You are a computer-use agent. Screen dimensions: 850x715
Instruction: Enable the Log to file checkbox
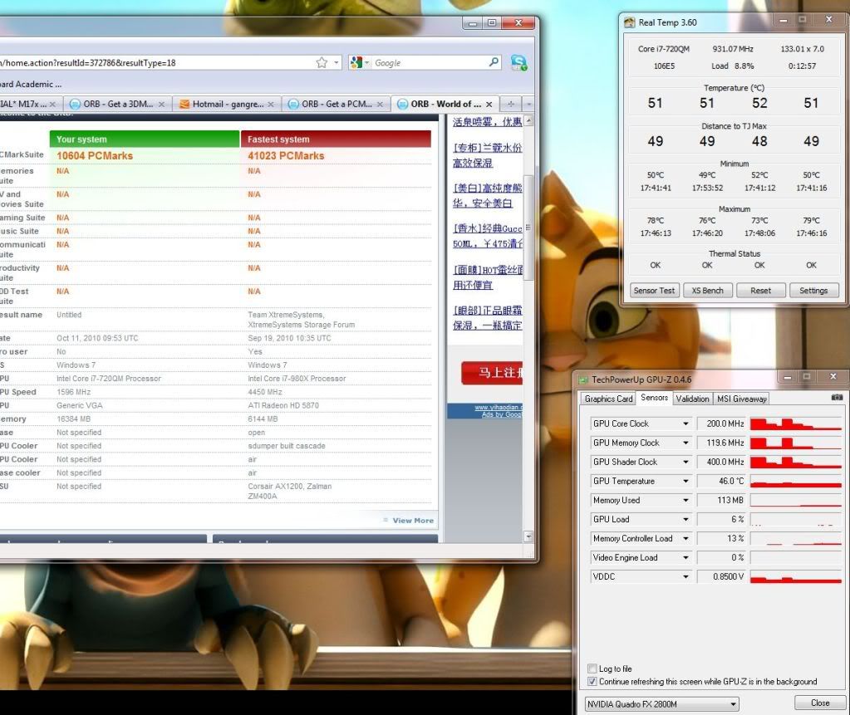(592, 668)
